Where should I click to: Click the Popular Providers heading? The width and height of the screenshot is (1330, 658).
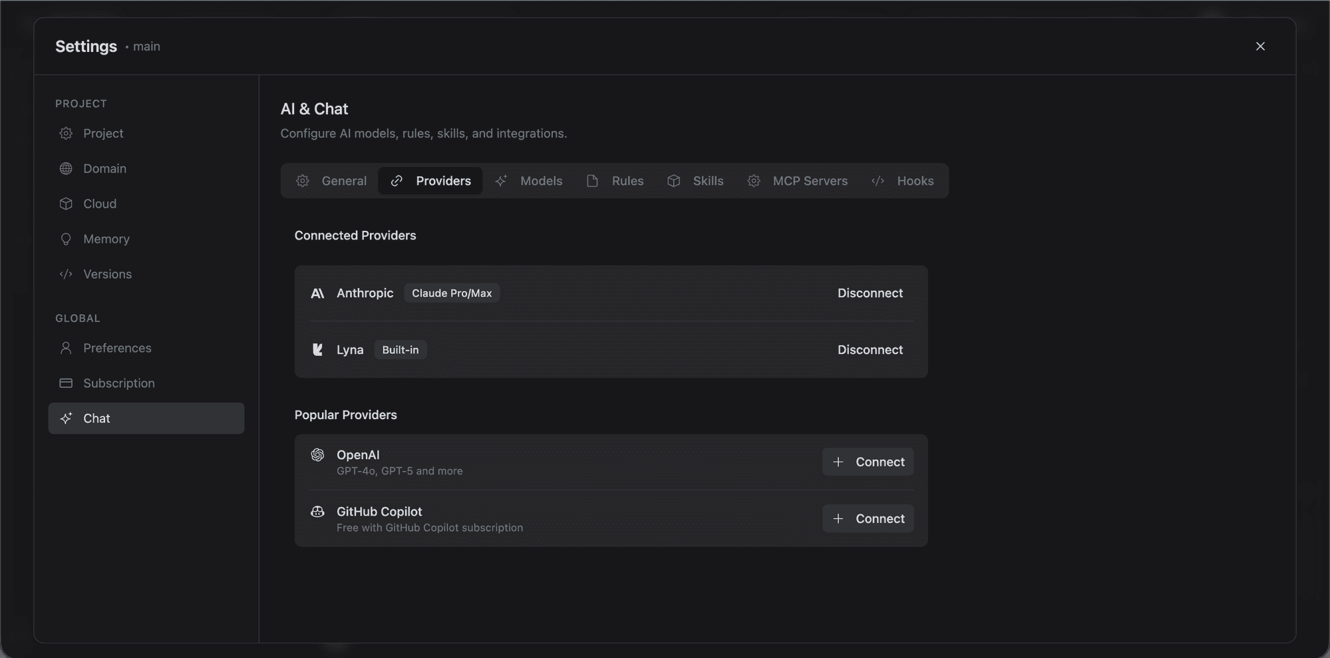345,415
